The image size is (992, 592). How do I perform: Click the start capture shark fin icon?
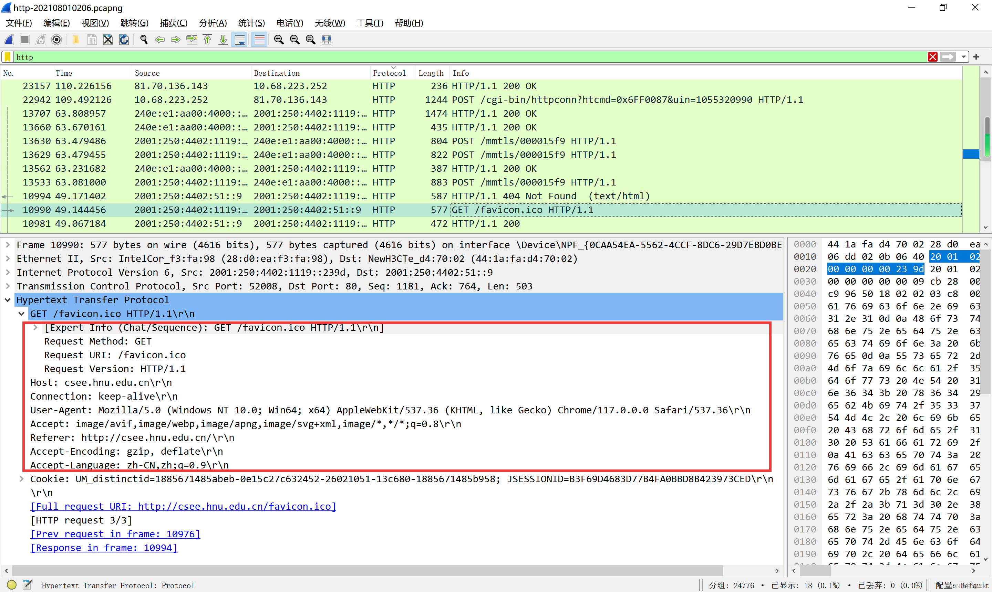[x=9, y=40]
